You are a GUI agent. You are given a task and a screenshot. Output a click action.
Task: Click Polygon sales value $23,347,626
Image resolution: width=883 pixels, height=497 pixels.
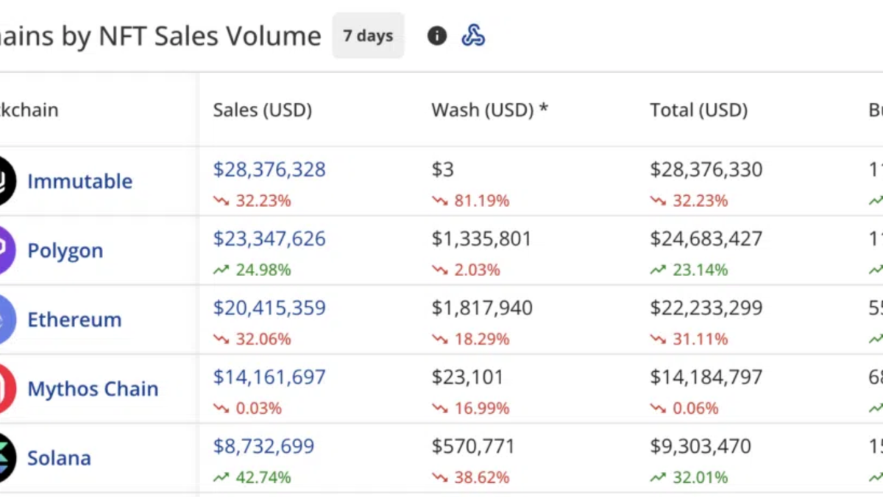click(269, 239)
